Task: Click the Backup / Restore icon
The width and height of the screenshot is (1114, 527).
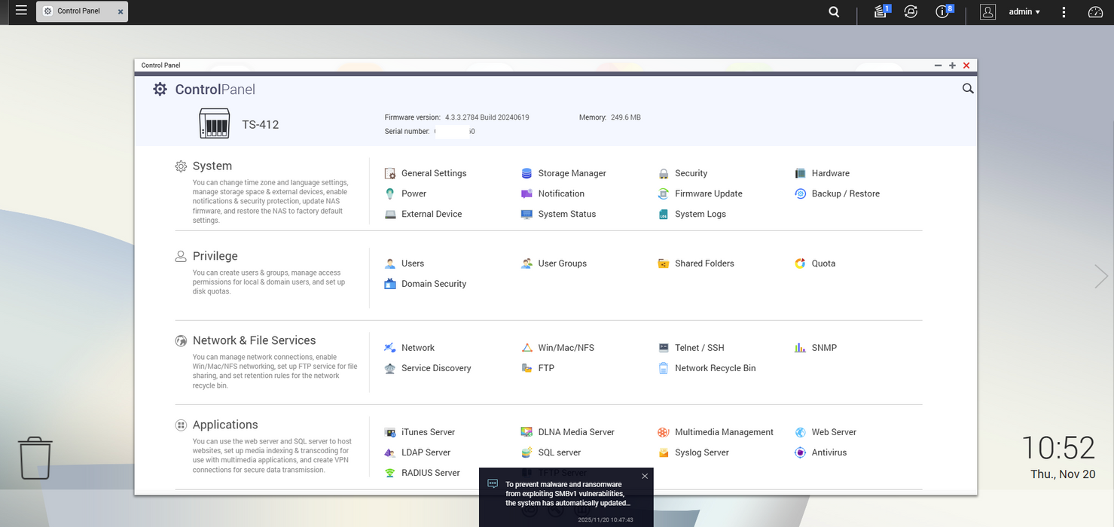Action: click(x=800, y=193)
